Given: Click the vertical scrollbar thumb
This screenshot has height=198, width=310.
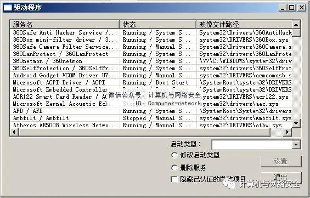Looking at the screenshot, I should [x=296, y=32].
